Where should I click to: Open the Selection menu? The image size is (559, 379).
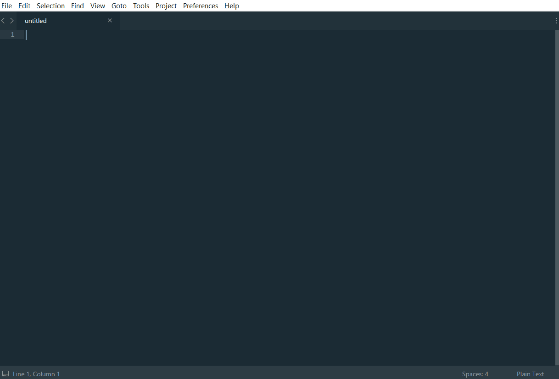[50, 6]
